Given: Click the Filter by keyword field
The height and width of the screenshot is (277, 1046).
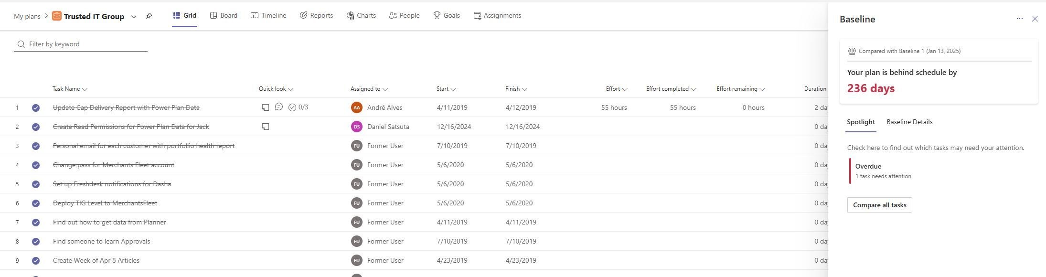Looking at the screenshot, I should point(86,44).
